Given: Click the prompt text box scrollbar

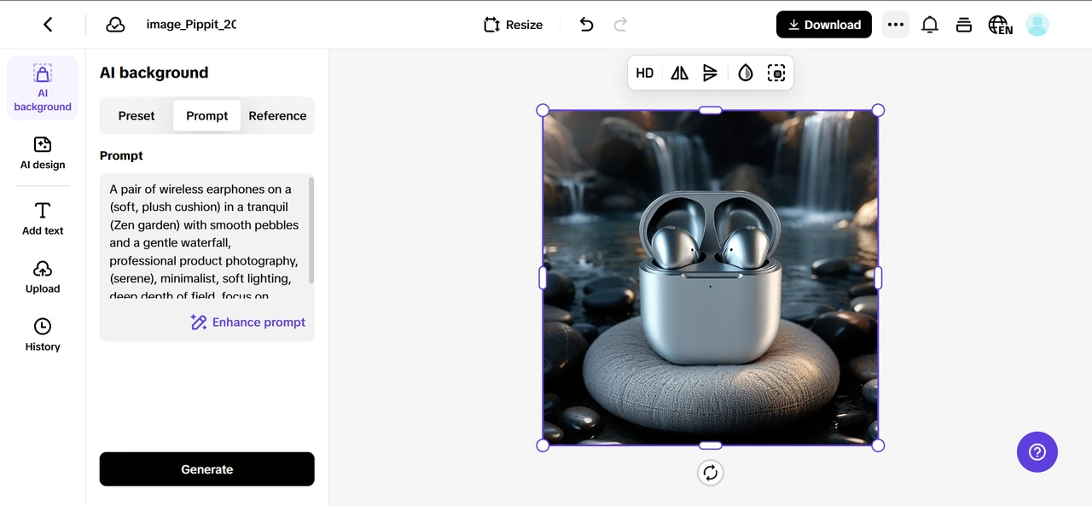Looking at the screenshot, I should [311, 230].
